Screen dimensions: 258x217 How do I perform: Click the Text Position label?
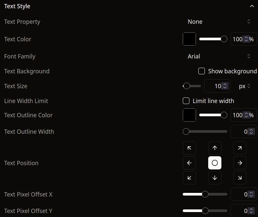point(21,163)
